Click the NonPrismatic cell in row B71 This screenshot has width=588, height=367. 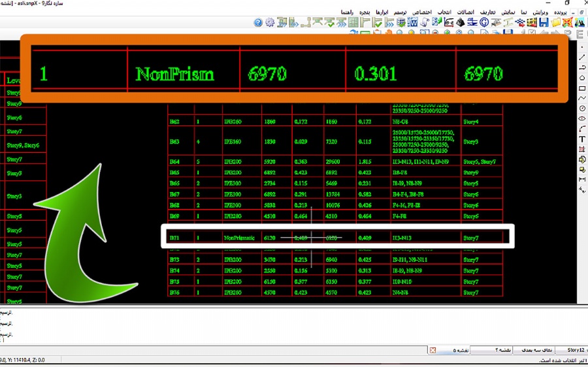coord(238,238)
